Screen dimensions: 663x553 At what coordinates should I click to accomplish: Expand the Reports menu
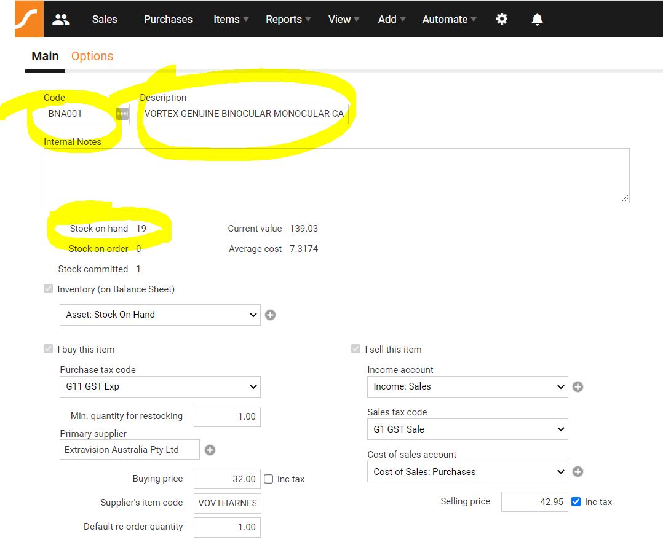point(288,20)
